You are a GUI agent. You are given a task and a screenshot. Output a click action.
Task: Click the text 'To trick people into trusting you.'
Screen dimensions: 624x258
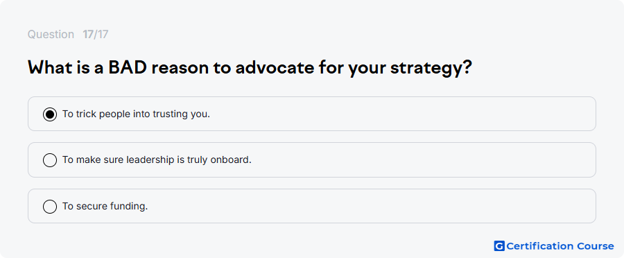[x=136, y=114]
